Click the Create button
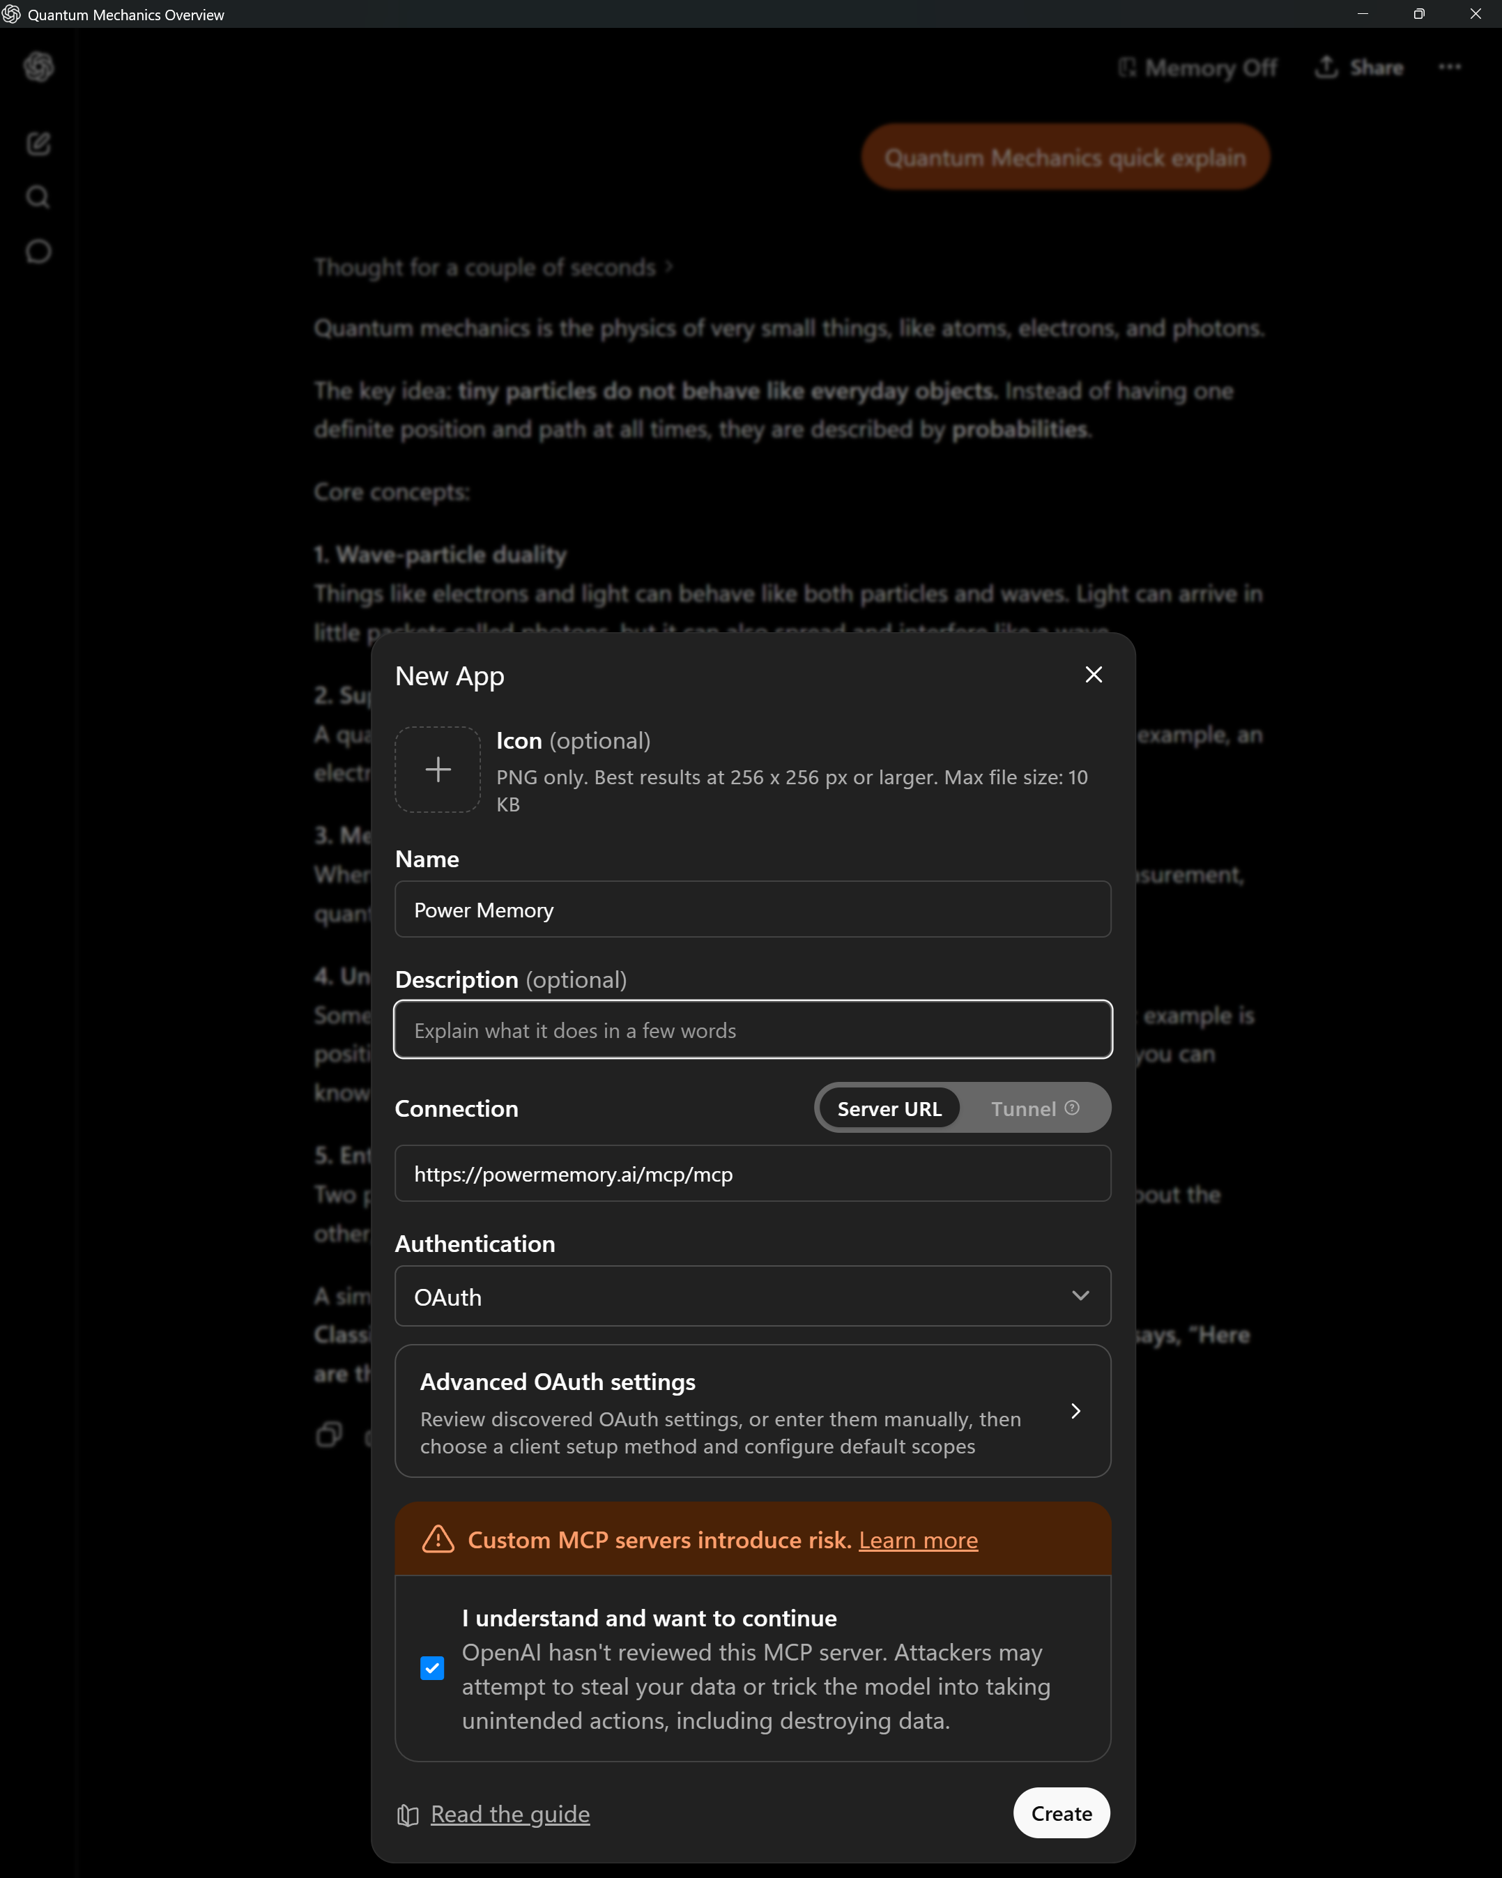 click(x=1062, y=1812)
